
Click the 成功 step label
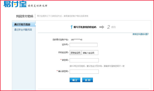pos(113,27)
